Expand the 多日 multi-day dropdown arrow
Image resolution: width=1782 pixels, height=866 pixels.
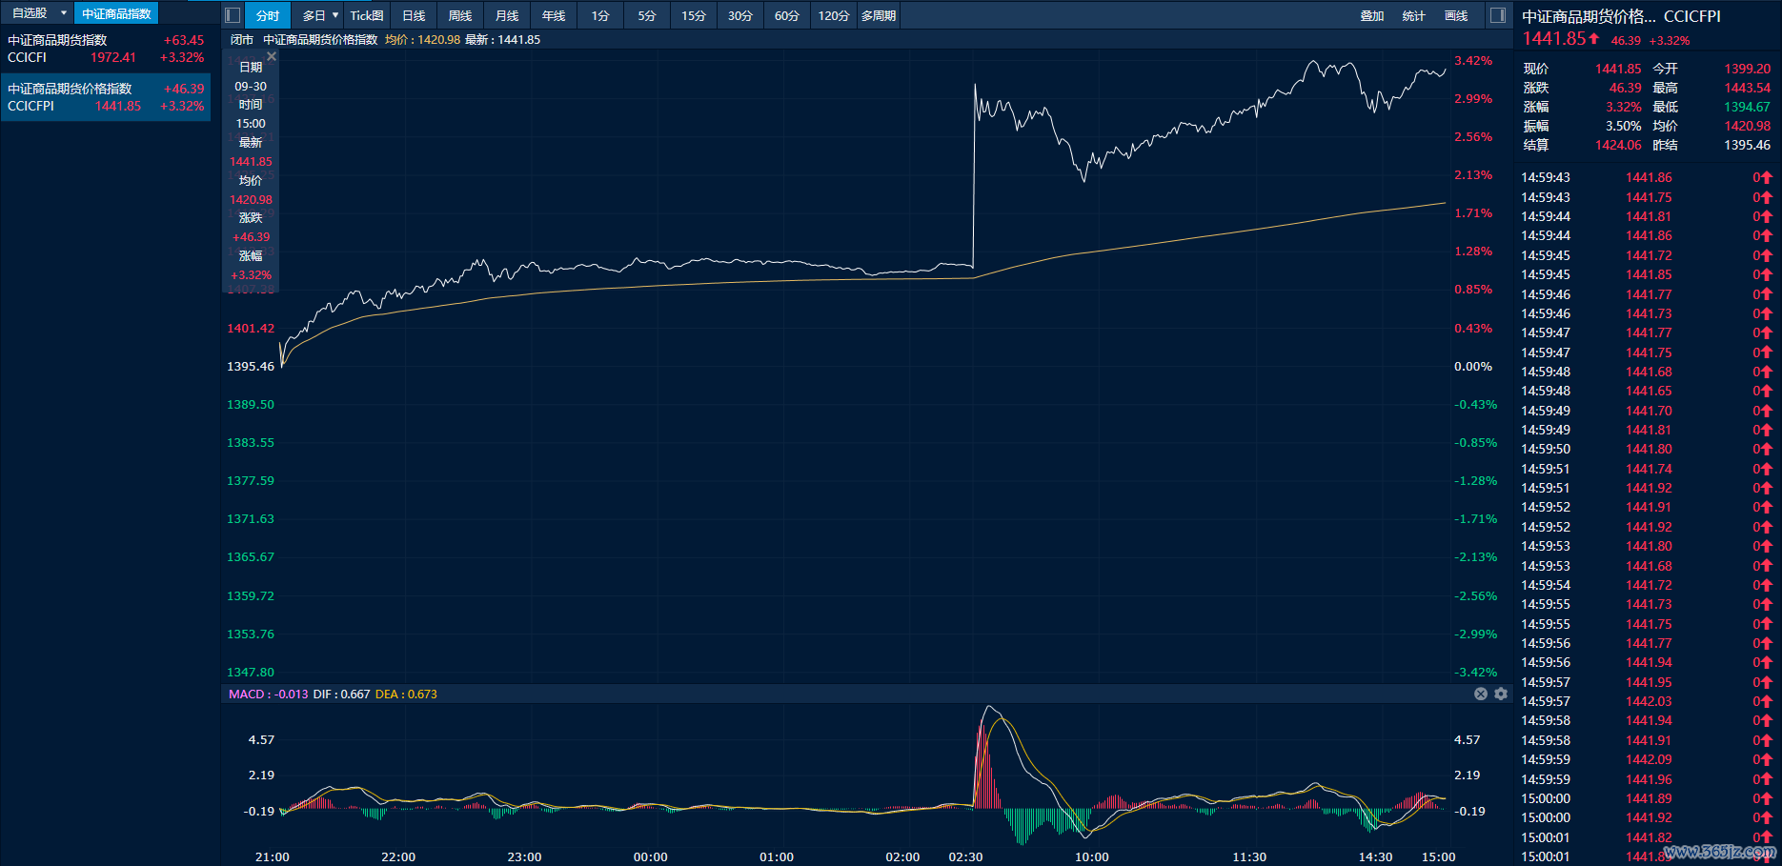click(x=335, y=15)
